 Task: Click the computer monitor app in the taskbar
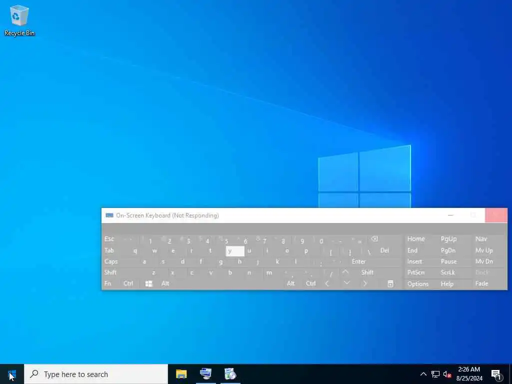205,374
